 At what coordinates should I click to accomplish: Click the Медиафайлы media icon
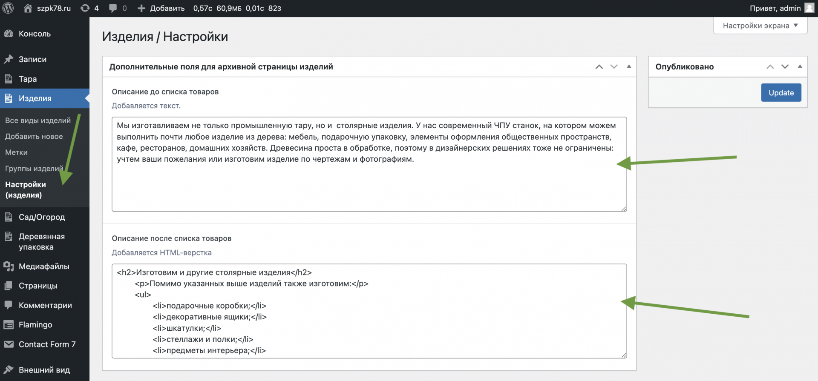(x=9, y=266)
